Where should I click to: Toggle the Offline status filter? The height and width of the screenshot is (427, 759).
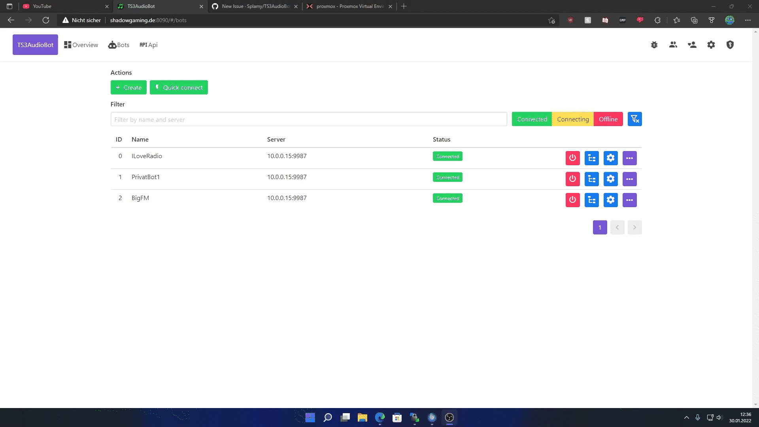(x=608, y=119)
